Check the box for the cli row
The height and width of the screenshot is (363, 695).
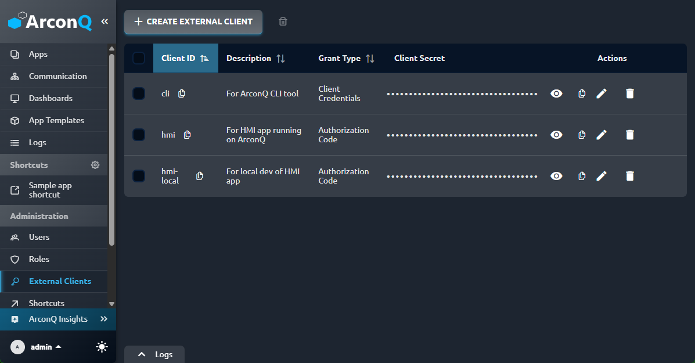pyautogui.click(x=139, y=94)
